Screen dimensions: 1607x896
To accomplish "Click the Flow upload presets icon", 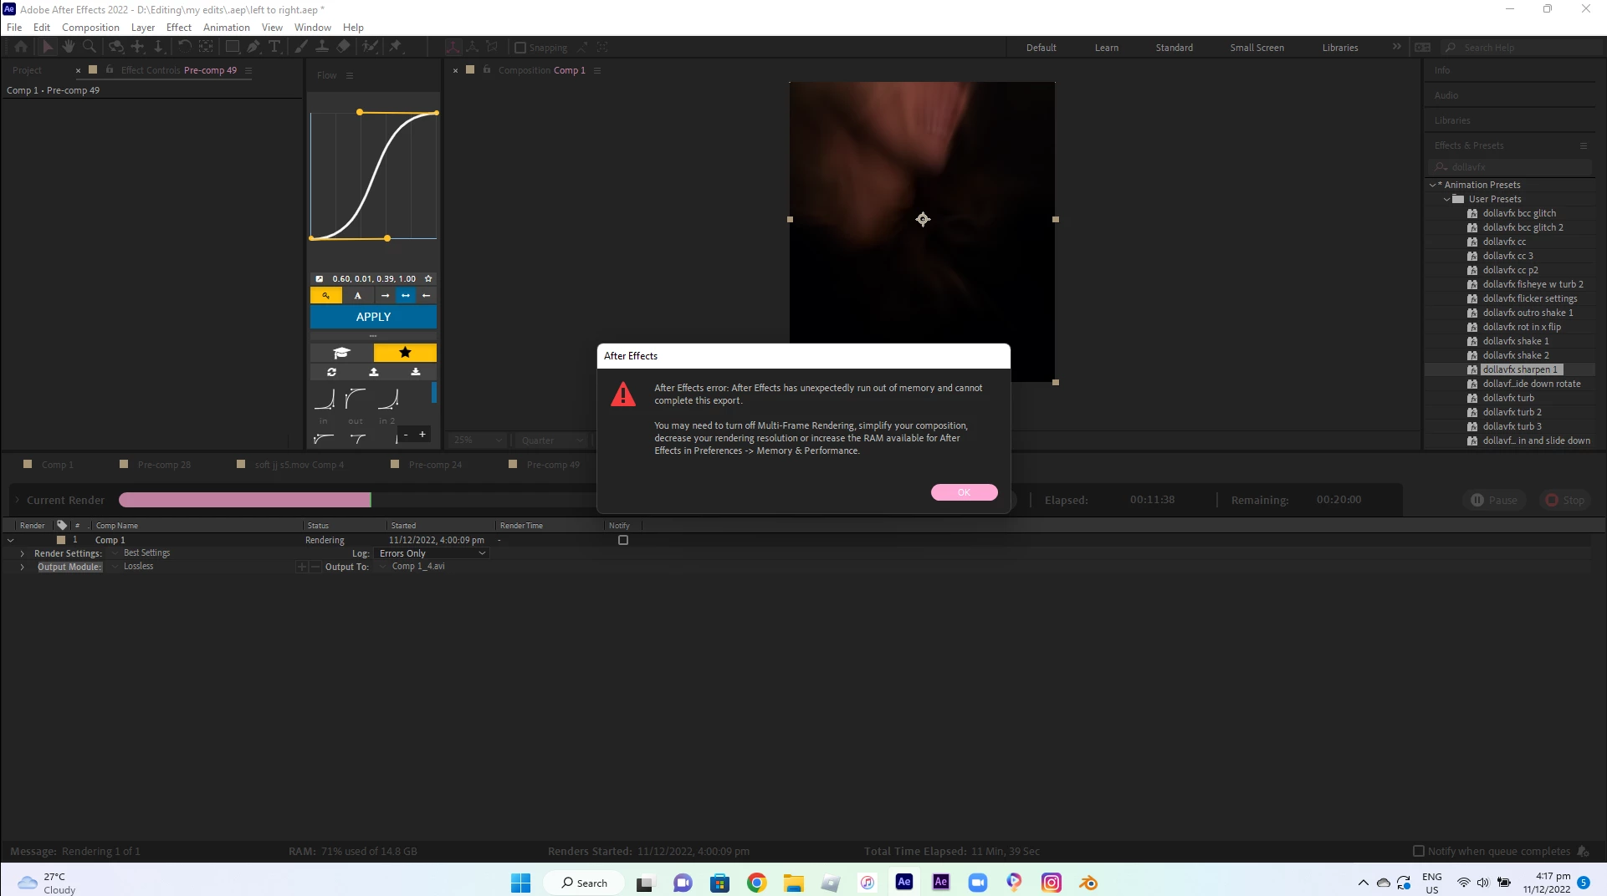I will (374, 372).
